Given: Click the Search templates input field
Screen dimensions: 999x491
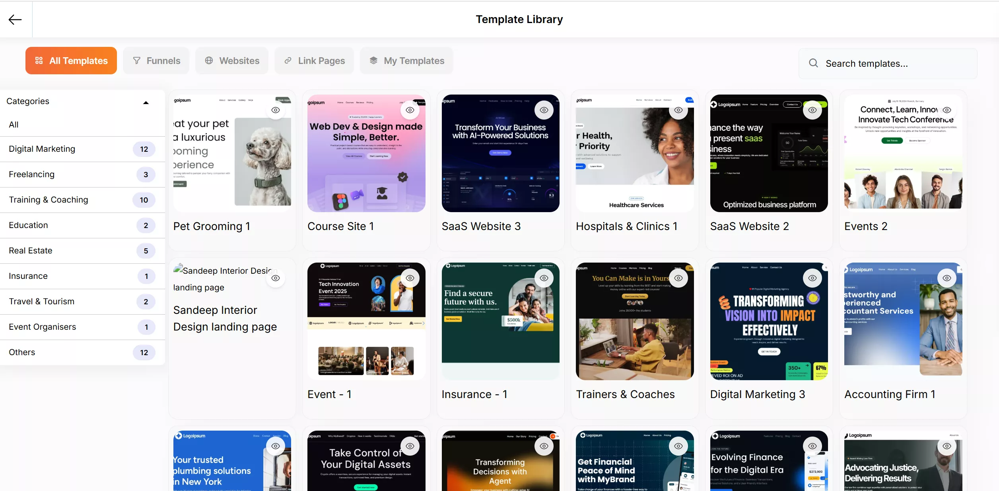Looking at the screenshot, I should click(x=888, y=64).
